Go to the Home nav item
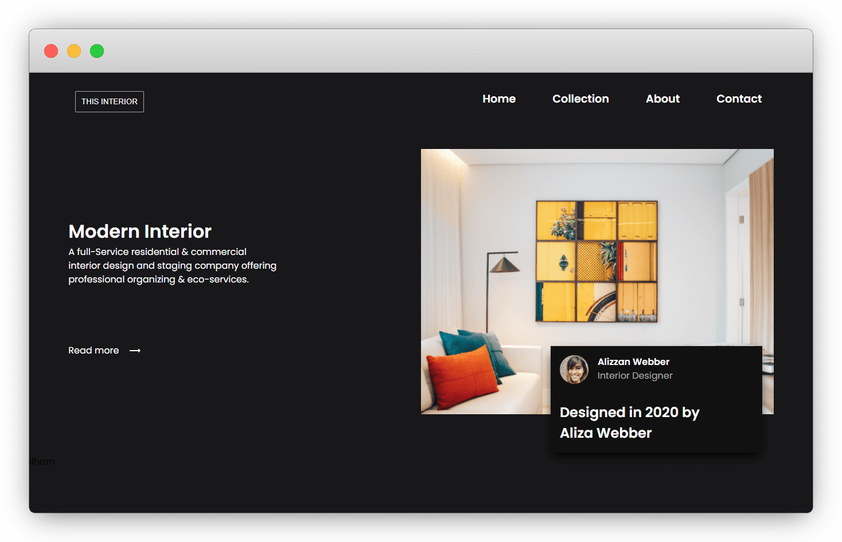 498,99
